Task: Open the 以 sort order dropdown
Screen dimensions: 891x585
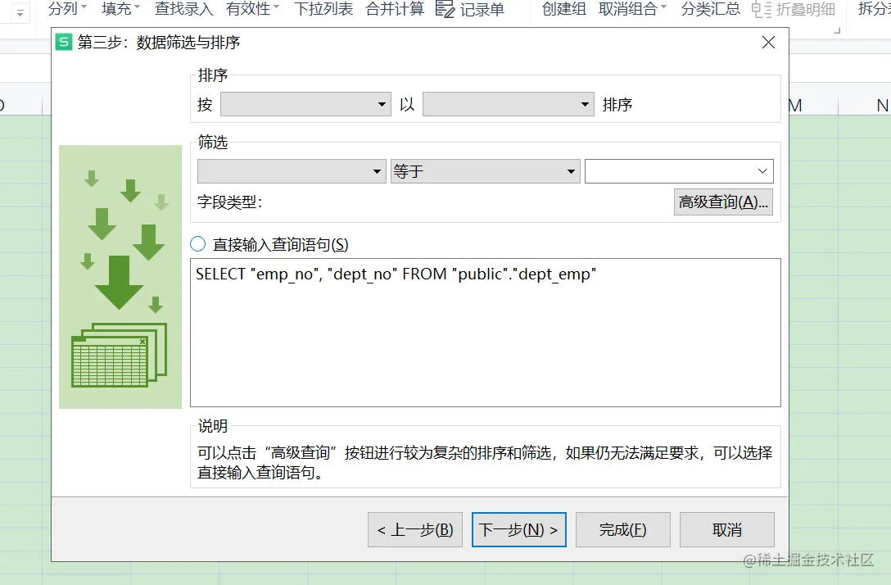Action: [508, 104]
